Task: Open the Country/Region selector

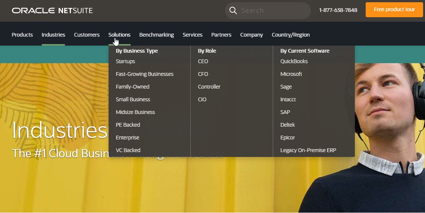Action: (291, 35)
